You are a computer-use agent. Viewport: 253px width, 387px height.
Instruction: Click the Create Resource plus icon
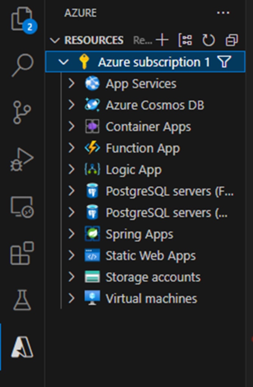pos(162,40)
